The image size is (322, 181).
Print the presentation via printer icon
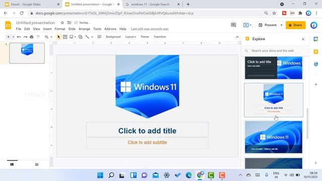tap(31, 37)
